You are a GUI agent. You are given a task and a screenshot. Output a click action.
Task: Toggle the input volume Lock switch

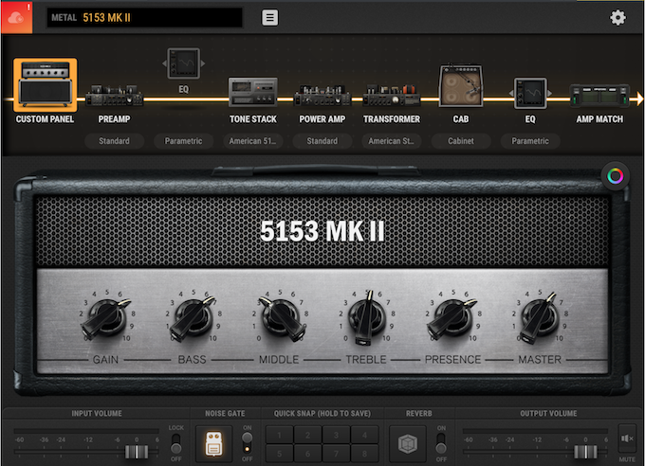pos(176,443)
